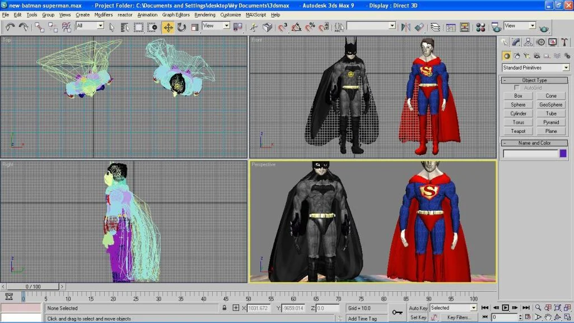
Task: Open the render type View dropdown
Action: 520,26
